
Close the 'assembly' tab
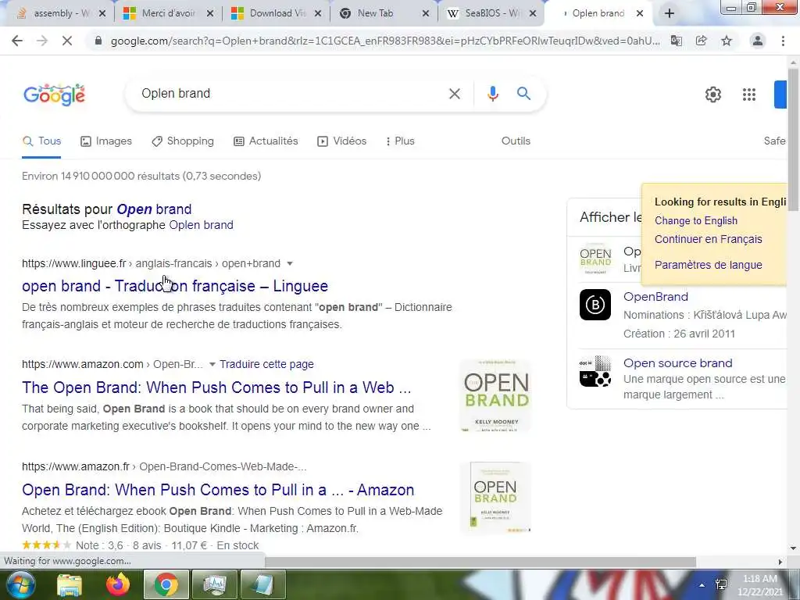tap(102, 14)
